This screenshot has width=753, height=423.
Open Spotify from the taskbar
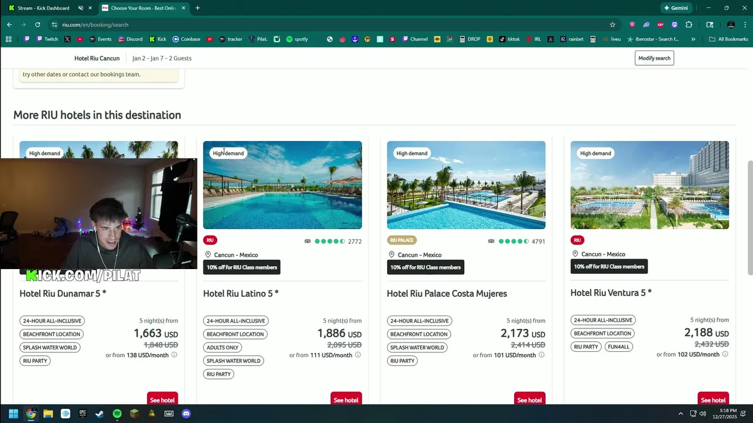click(117, 414)
